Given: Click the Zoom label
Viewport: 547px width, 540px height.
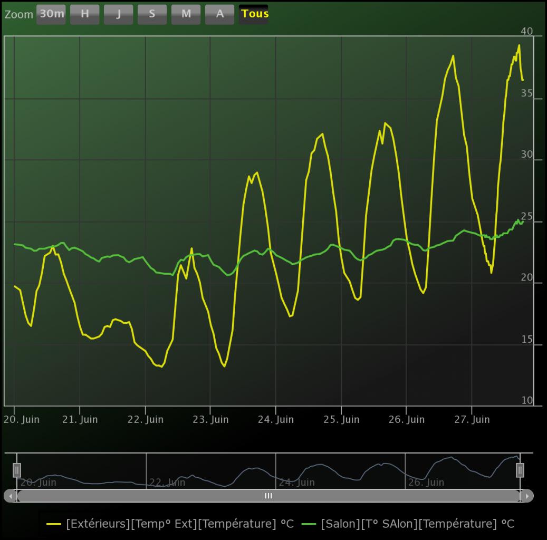Looking at the screenshot, I should pos(18,15).
